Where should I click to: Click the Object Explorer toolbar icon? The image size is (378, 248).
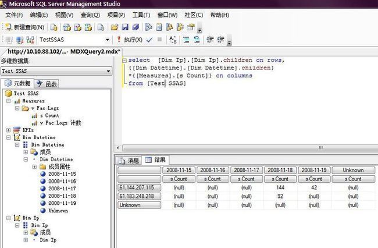pos(170,27)
